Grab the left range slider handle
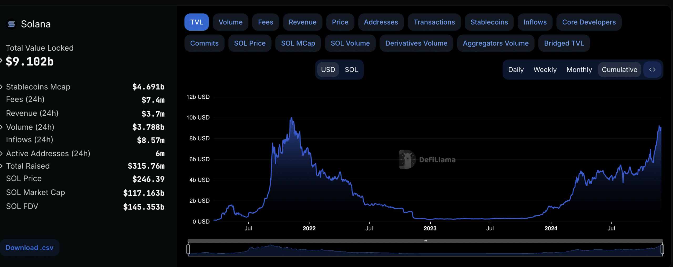The height and width of the screenshot is (267, 673). (x=188, y=249)
